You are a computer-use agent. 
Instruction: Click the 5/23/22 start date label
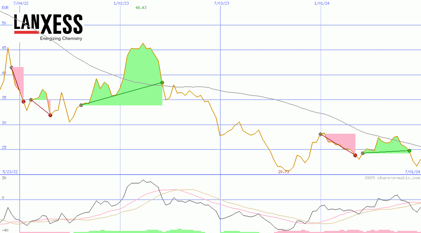click(10, 172)
